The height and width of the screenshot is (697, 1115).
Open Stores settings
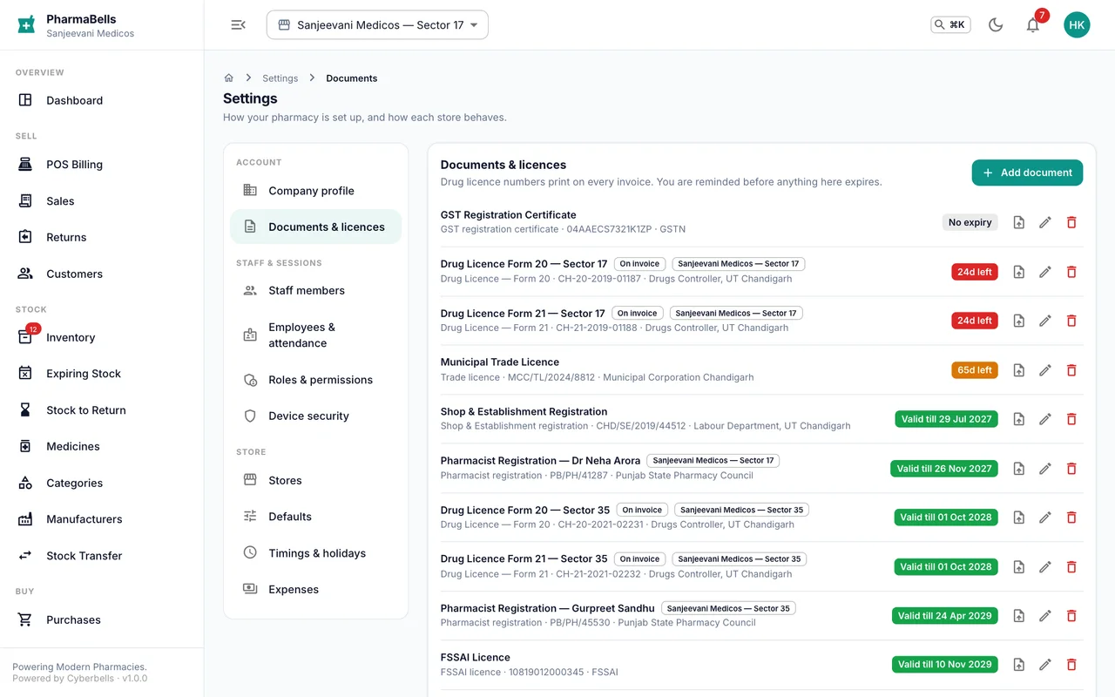coord(315,480)
